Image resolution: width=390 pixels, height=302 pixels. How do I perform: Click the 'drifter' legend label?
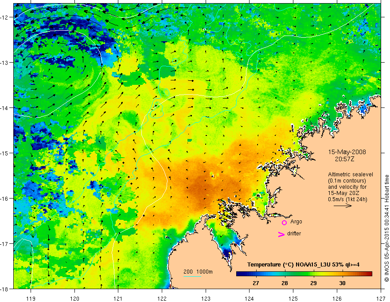click(294, 234)
